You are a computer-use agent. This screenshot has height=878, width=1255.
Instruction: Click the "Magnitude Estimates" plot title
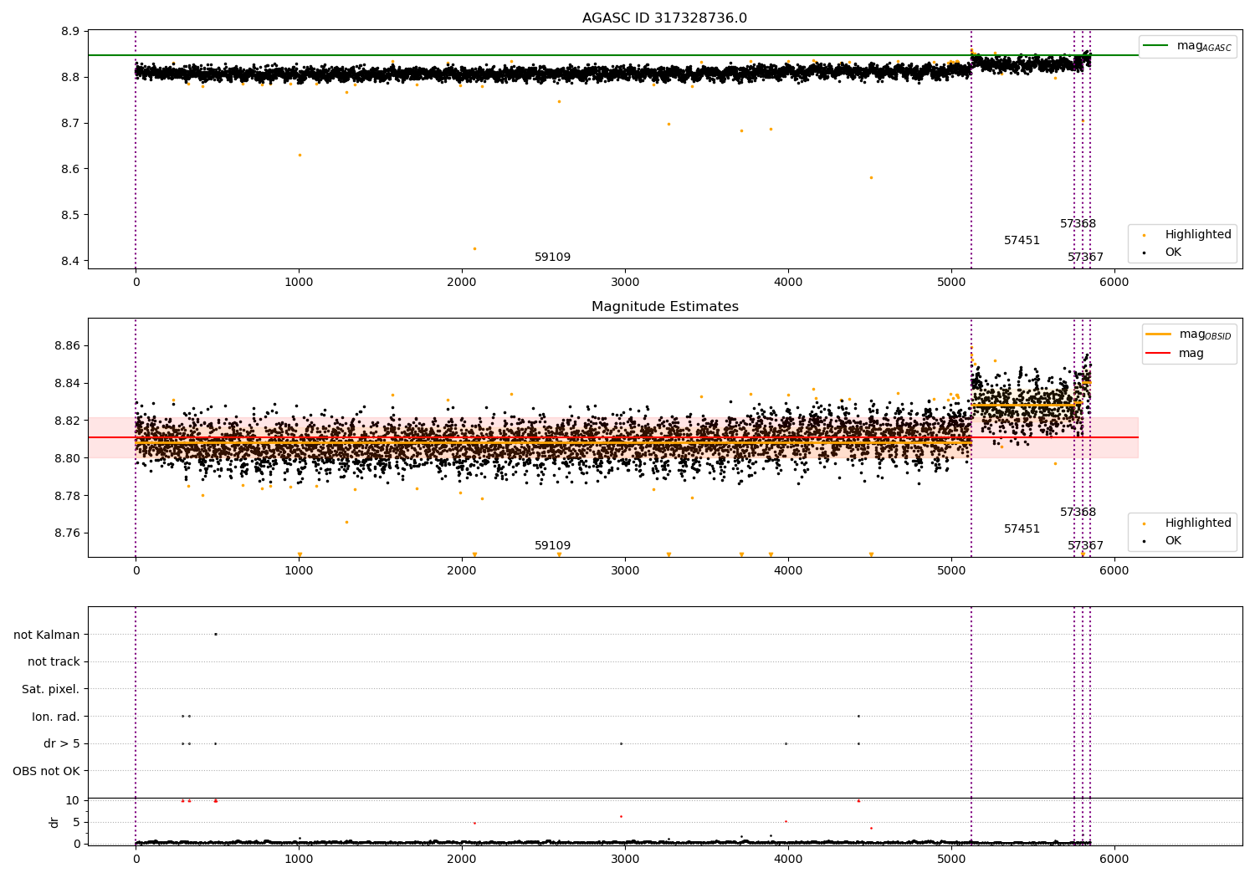(x=664, y=307)
